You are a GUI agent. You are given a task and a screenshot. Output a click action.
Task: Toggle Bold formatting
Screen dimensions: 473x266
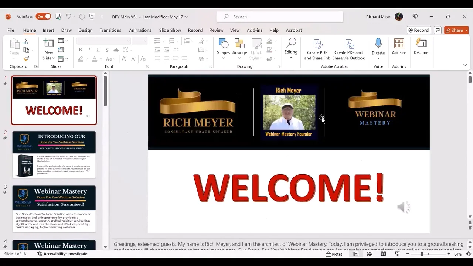click(x=81, y=50)
